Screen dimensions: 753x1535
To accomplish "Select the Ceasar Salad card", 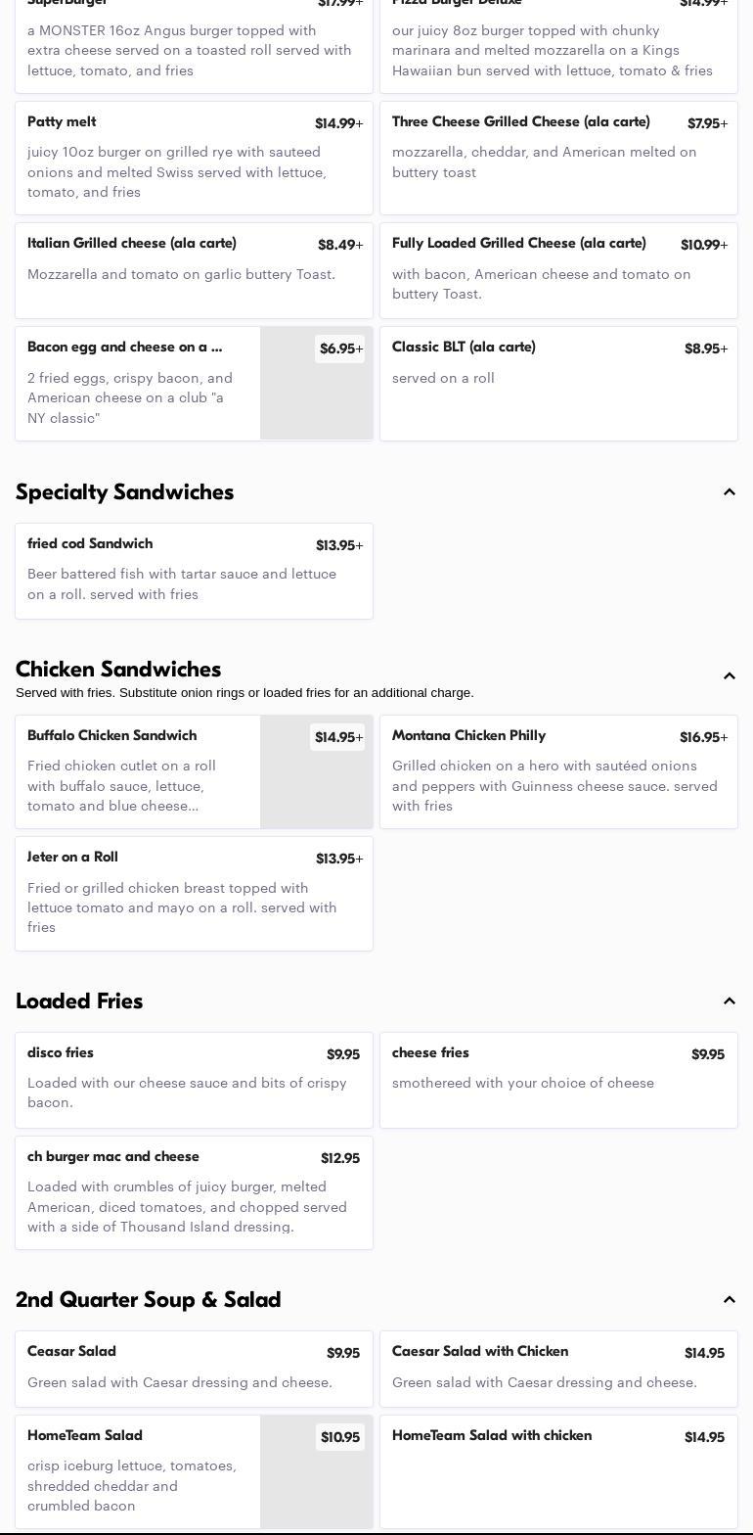I will click(x=194, y=1368).
